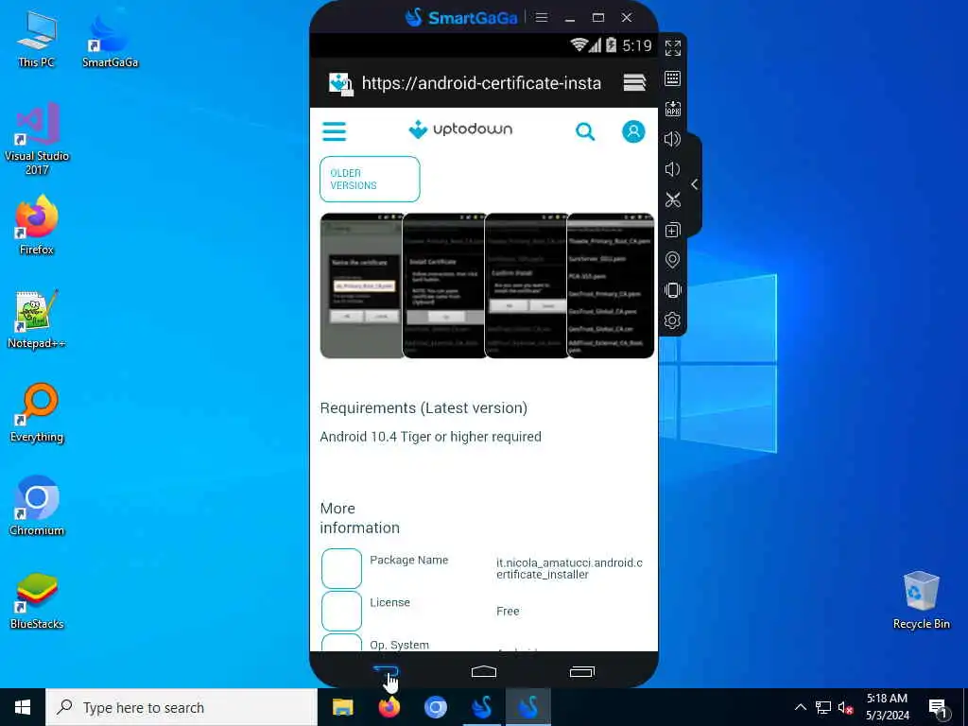This screenshot has height=726, width=968.
Task: Click the OLDER VERSIONS button
Action: (x=370, y=179)
